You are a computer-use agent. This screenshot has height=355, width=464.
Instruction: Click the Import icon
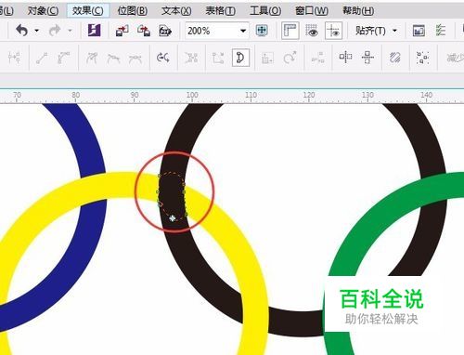pos(122,31)
